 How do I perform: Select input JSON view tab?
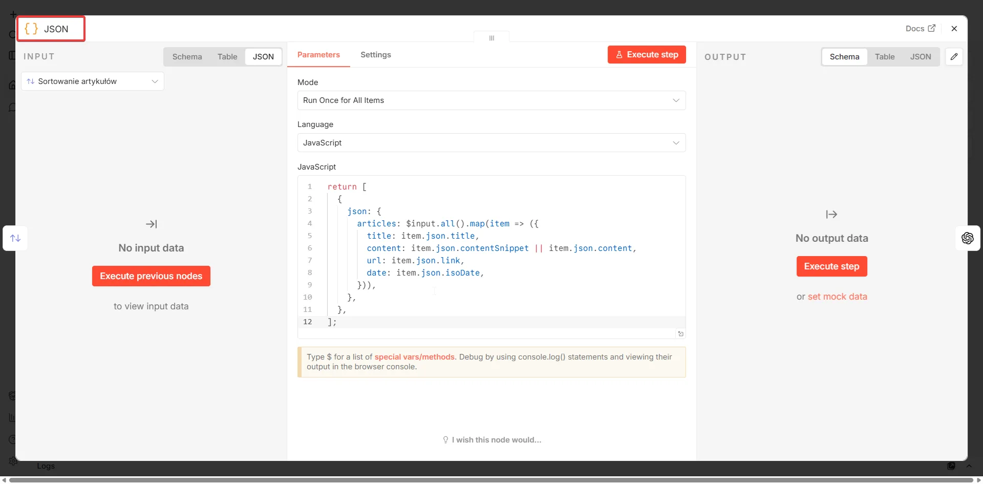point(263,57)
